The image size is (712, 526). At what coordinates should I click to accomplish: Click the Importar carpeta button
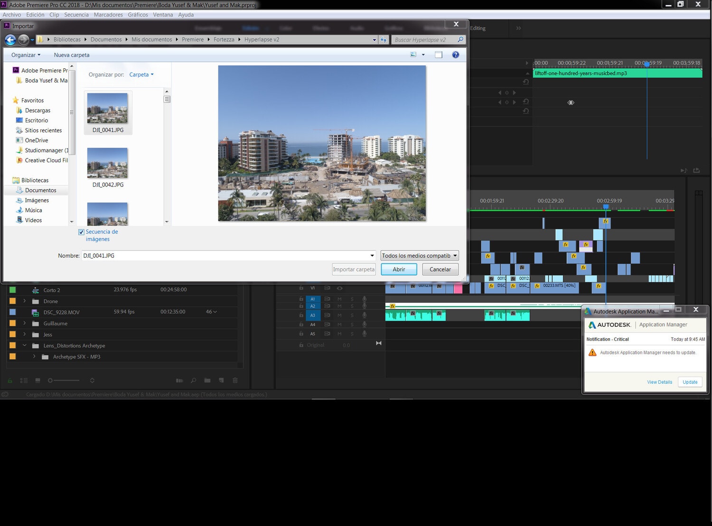(x=354, y=269)
